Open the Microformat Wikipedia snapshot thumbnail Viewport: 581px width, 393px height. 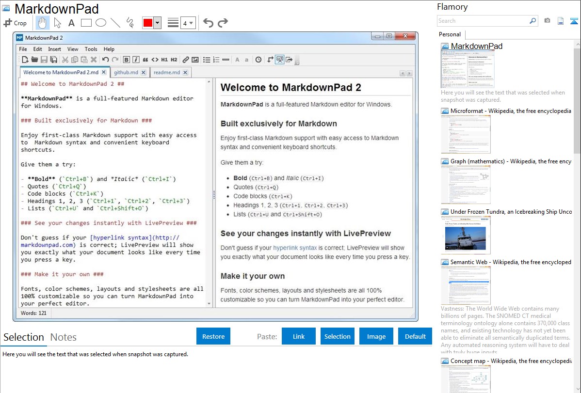(x=466, y=134)
